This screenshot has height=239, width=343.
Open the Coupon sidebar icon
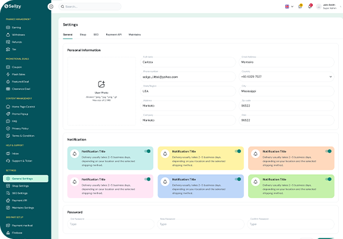[8, 67]
